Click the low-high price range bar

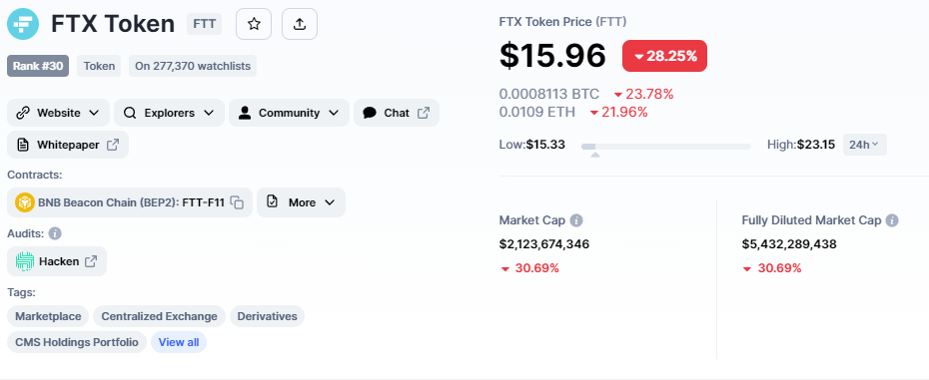[666, 147]
